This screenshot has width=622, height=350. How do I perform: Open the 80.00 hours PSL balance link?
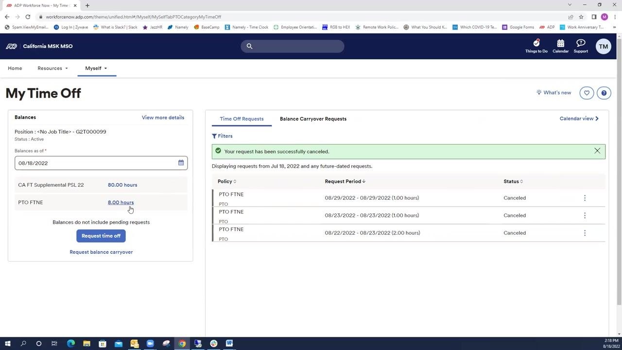coord(122,185)
